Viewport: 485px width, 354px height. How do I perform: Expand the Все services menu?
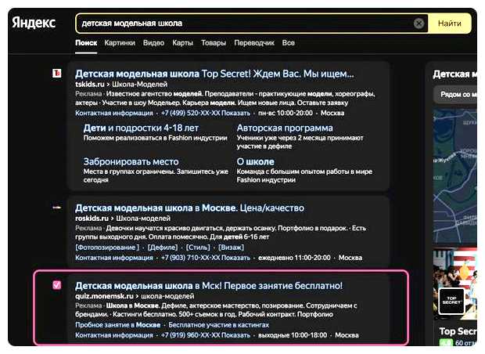tap(289, 43)
